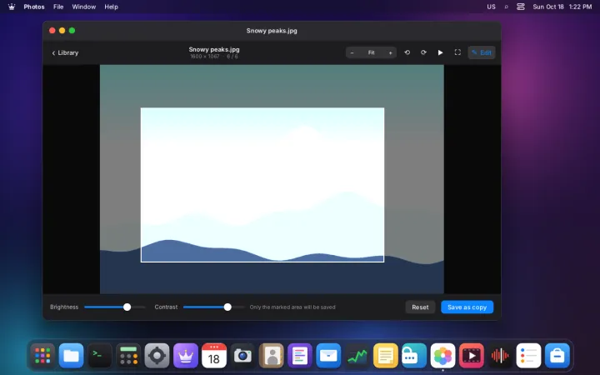Open the password lock app in dock
The image size is (600, 375).
[414, 356]
